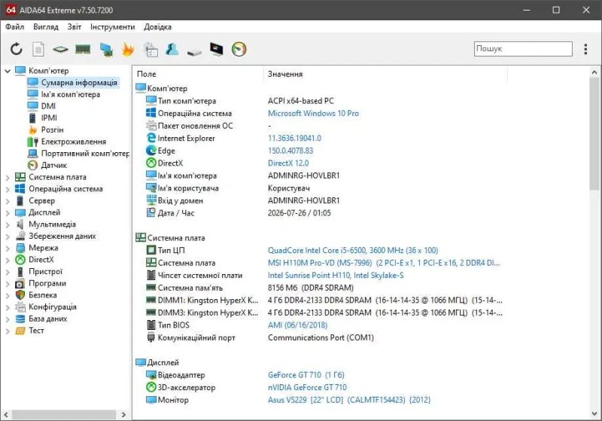Viewport: 602px width, 421px height.
Task: Click the checklist report wizard toolbar icon
Action: (150, 50)
